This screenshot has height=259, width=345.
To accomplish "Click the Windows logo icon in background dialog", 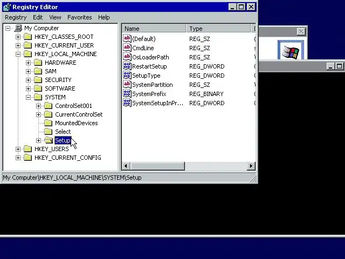I will tap(291, 51).
